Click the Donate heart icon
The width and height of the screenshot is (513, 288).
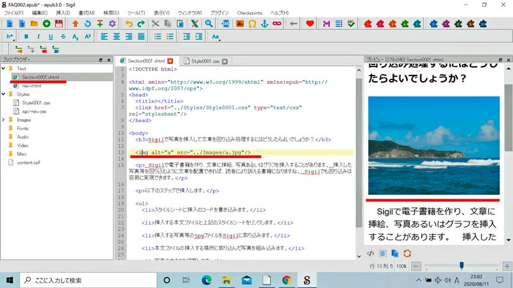coord(310,24)
